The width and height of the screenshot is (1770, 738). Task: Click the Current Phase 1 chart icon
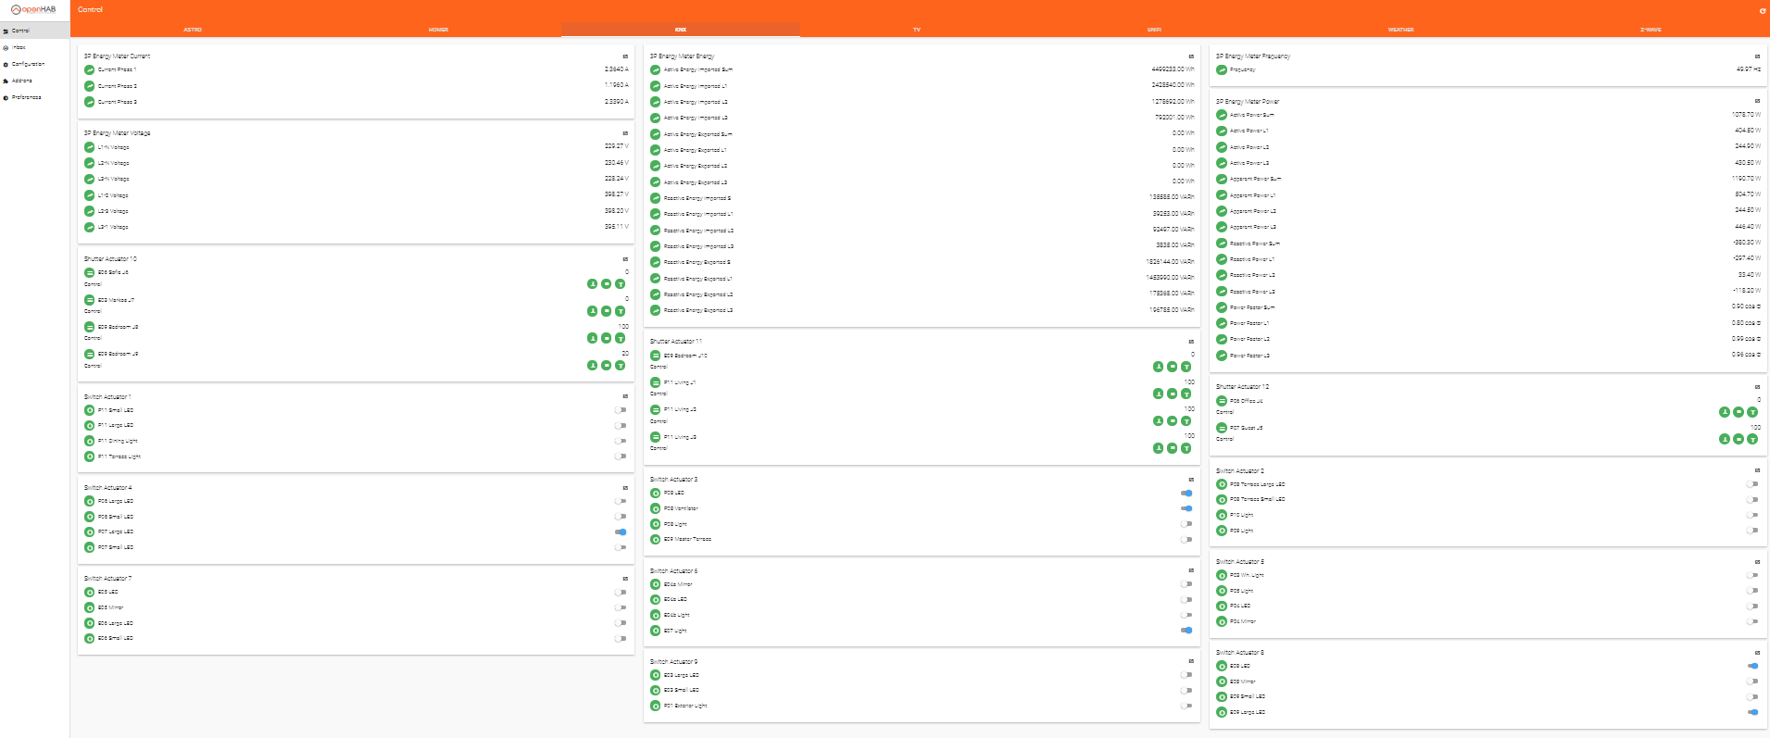pyautogui.click(x=90, y=69)
